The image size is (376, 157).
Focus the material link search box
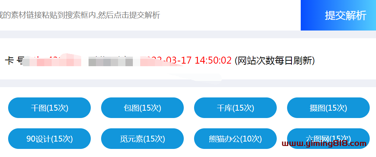click(x=150, y=15)
